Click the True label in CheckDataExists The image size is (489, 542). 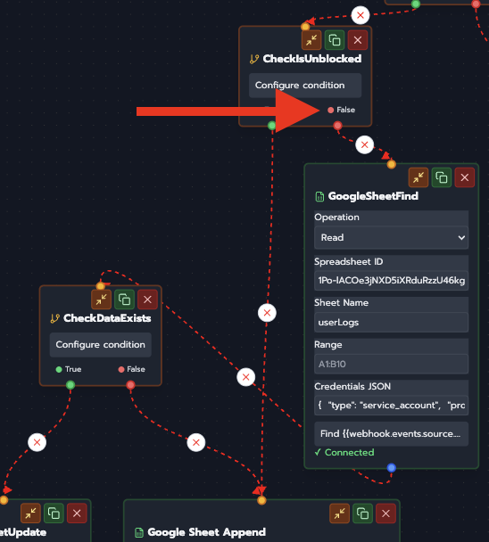[x=73, y=369]
